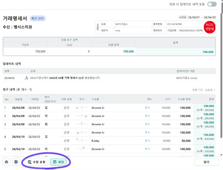Click the vertical scrollbar down arrow
Viewport: 223px width, 170px height.
(221, 155)
